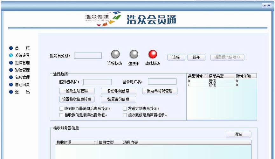275x159 pixels.
Task: Open 黑名单号码管理
Action: pos(160,91)
